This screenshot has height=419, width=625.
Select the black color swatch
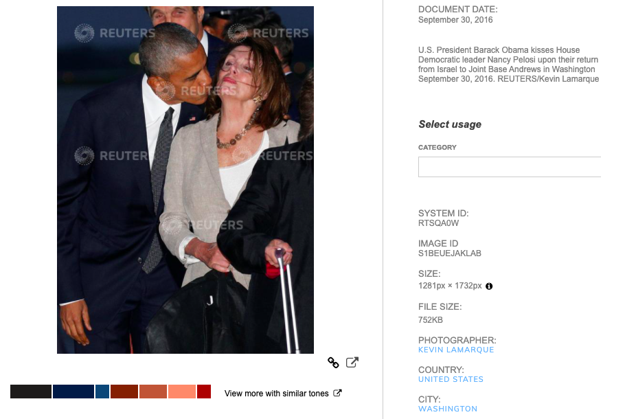pos(31,392)
